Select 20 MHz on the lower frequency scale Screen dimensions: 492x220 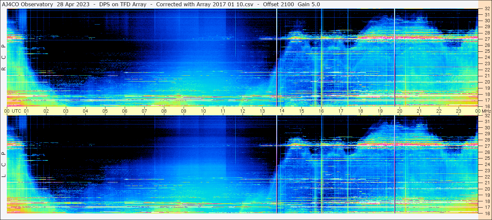[x=486, y=189]
